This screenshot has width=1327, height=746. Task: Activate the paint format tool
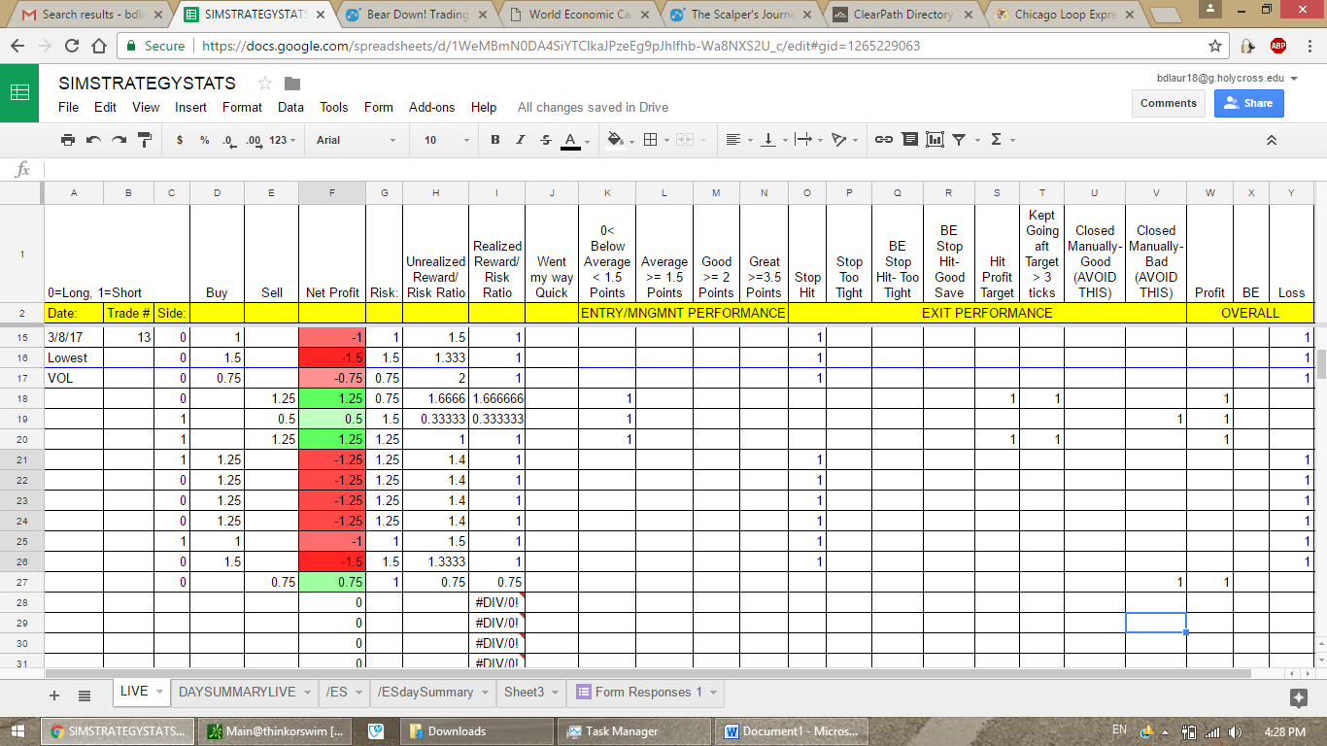[x=145, y=140]
